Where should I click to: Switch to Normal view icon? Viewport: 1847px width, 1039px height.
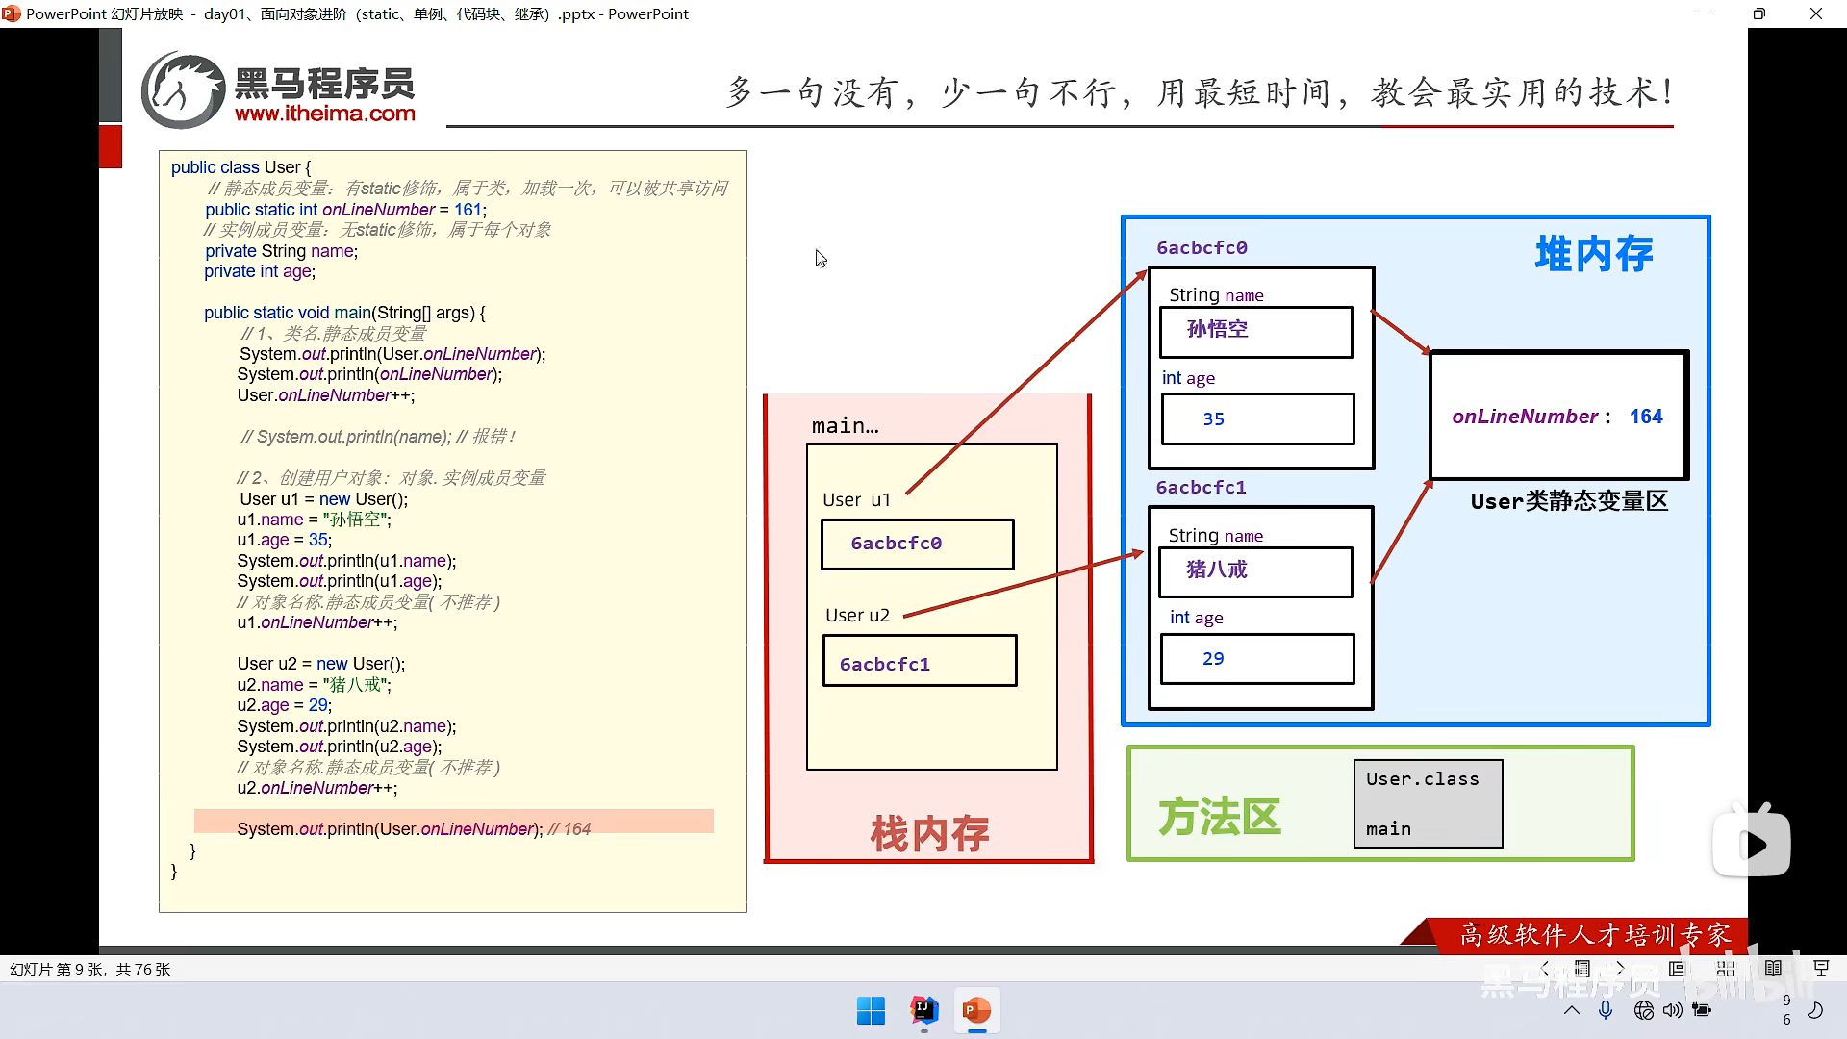click(x=1677, y=969)
